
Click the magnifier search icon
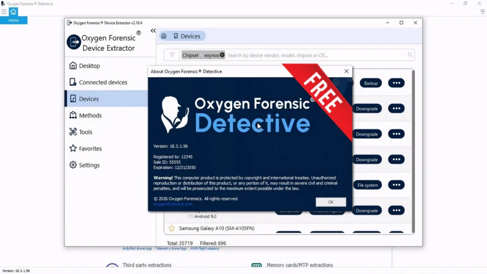(x=410, y=55)
